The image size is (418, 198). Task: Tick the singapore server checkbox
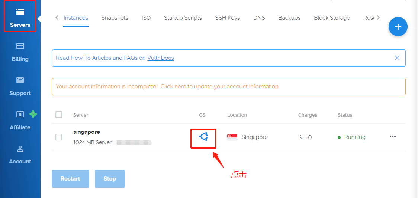pos(59,137)
